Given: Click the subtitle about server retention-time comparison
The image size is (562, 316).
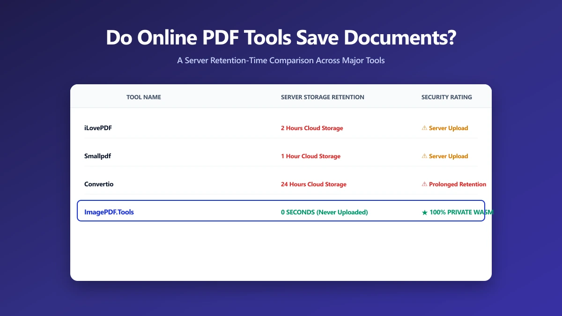Looking at the screenshot, I should click(x=281, y=60).
